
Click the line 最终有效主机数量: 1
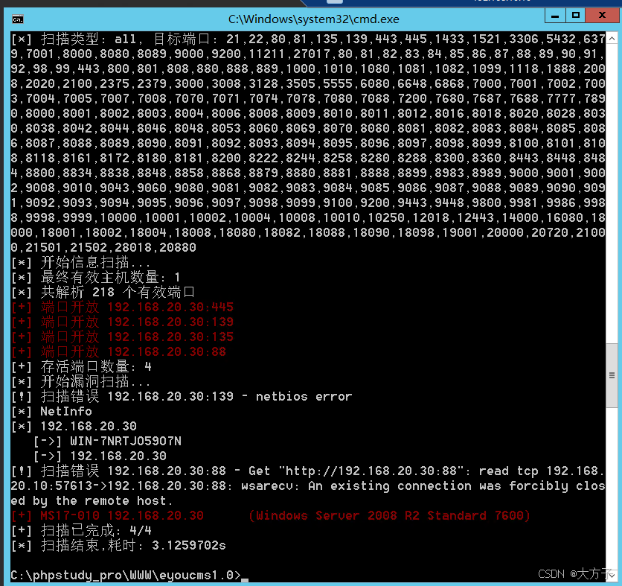[95, 277]
